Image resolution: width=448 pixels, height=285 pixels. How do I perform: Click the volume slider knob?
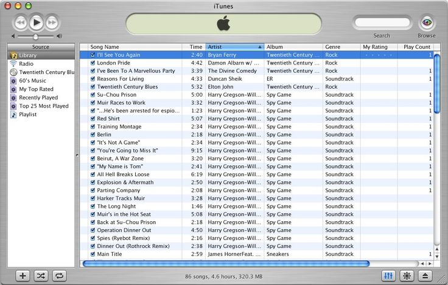pyautogui.click(x=35, y=37)
